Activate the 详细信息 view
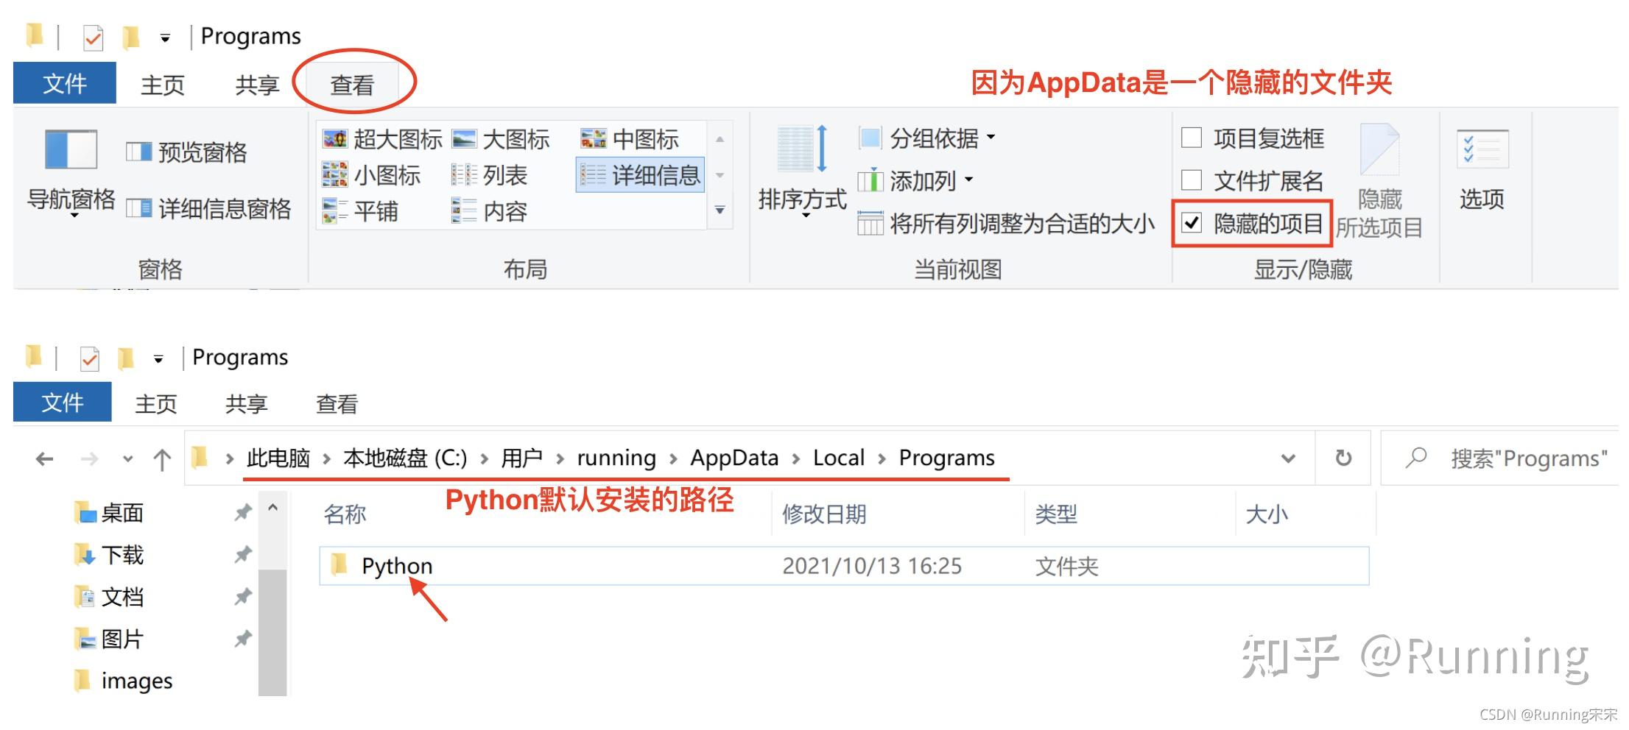 click(641, 175)
